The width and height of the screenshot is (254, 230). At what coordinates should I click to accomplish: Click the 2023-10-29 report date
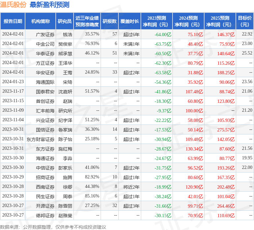[13, 177]
